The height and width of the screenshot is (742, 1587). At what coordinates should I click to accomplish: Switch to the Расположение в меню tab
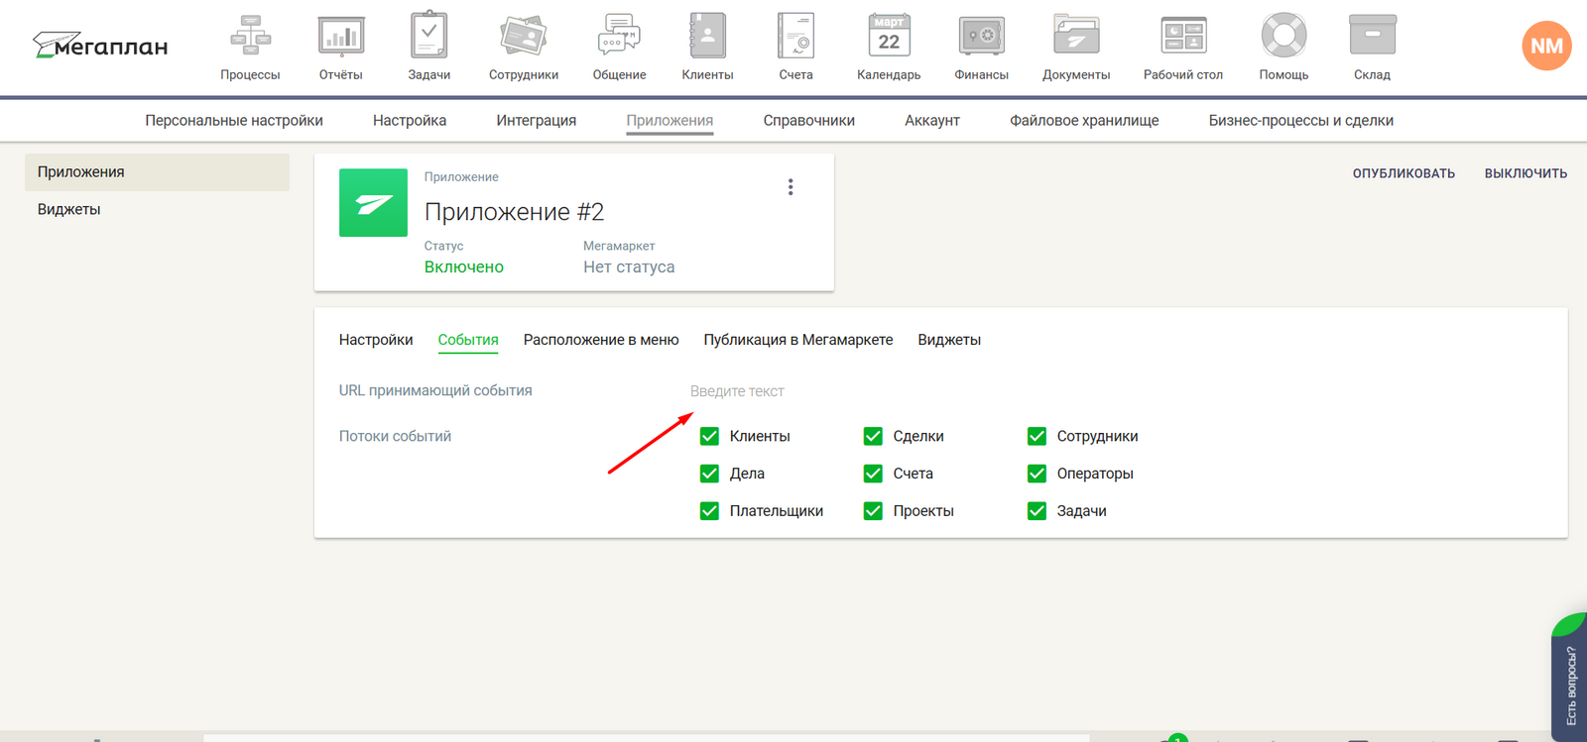601,340
